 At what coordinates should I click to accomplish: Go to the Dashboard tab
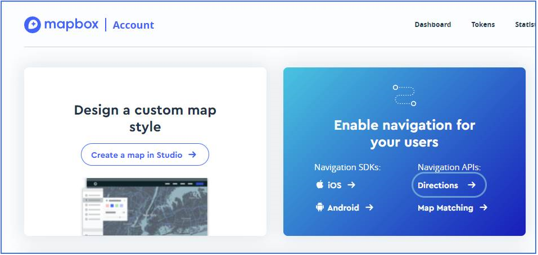point(433,25)
